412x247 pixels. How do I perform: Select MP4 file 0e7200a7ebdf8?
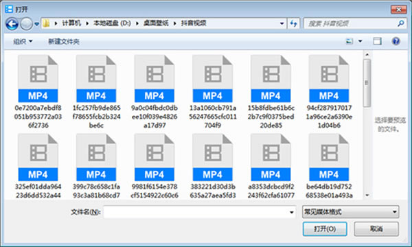pos(38,92)
